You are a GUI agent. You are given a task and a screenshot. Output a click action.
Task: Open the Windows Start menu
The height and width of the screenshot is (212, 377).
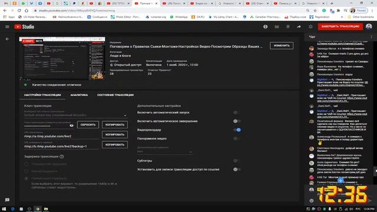click(x=4, y=209)
